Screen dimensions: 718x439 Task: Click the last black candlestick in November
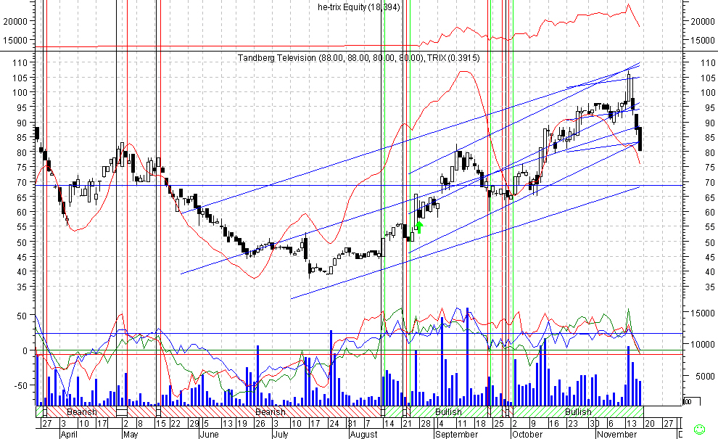pyautogui.click(x=640, y=139)
